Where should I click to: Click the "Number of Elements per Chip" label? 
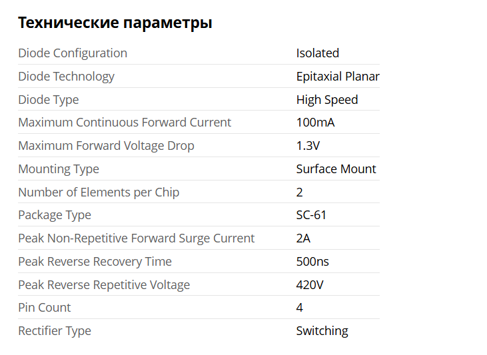(x=99, y=192)
